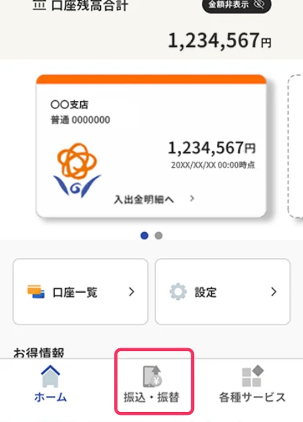Click the orange flower bank logo
The image size is (303, 422).
76,170
